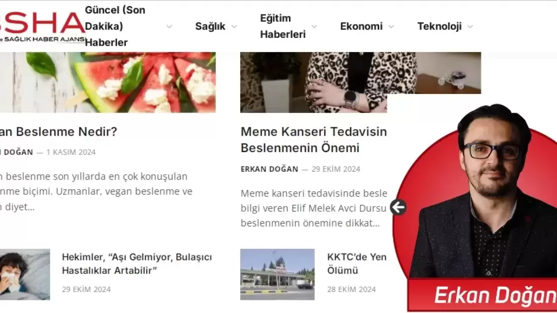Click the watermelon salad article image
The width and height of the screenshot is (557, 313).
[108, 83]
